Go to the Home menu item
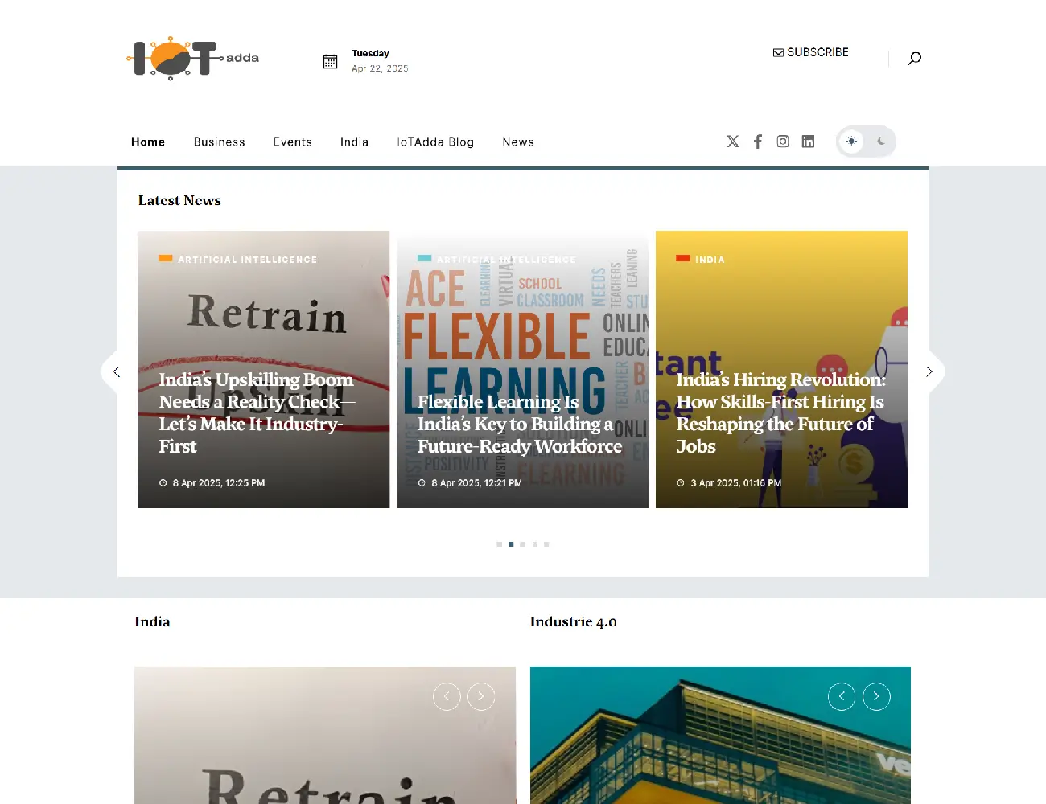1046x804 pixels. [148, 142]
